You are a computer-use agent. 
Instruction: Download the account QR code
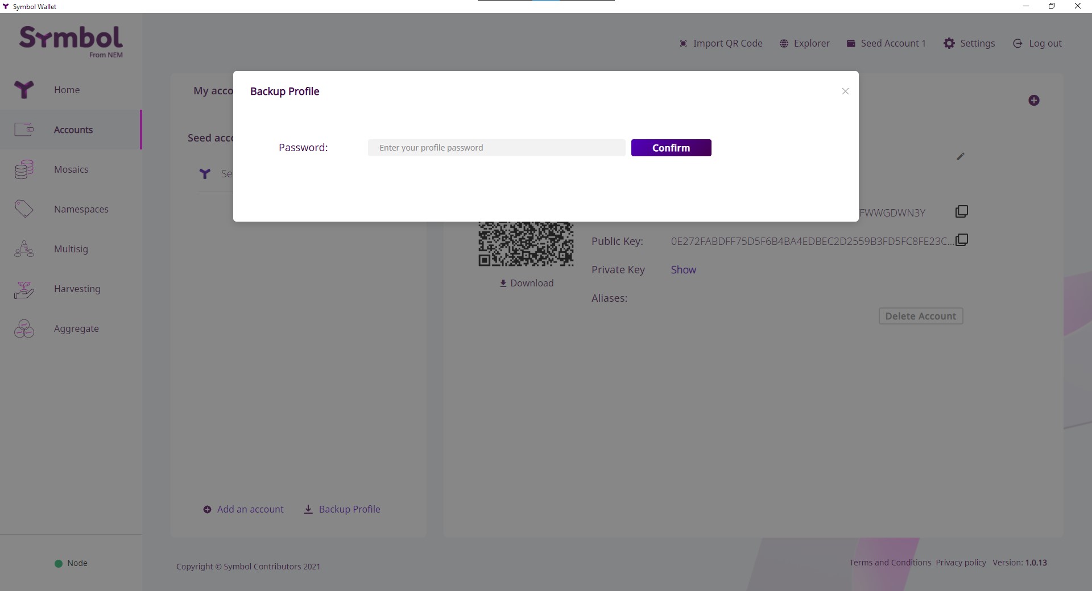526,283
